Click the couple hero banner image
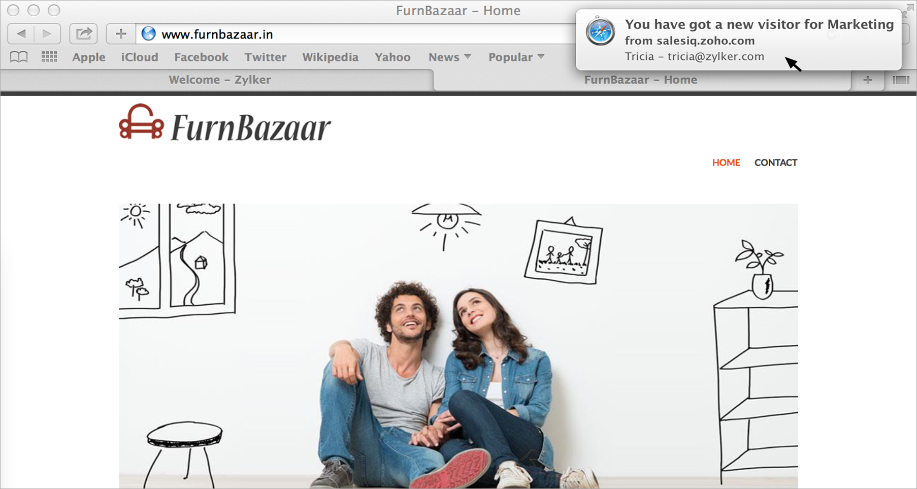This screenshot has width=917, height=489. (458, 346)
